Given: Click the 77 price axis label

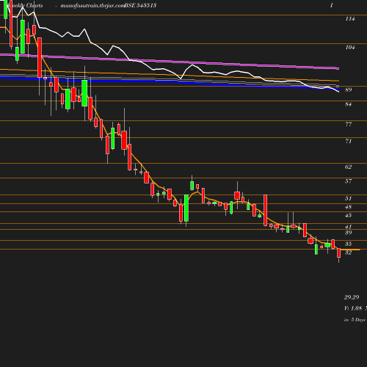Looking at the screenshot, I should [x=349, y=124].
